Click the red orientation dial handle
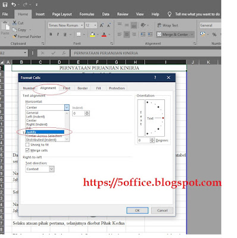237x238 pixels. [x=163, y=118]
